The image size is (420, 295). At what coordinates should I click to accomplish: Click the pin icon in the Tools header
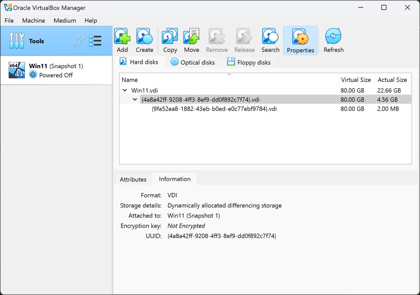click(x=78, y=41)
